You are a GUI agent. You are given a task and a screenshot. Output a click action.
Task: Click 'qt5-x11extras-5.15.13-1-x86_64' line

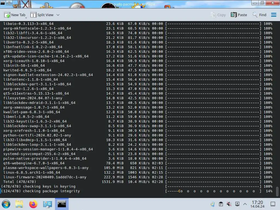[36, 94]
